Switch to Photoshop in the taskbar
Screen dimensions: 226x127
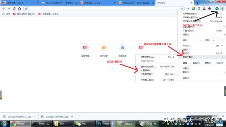point(106,123)
